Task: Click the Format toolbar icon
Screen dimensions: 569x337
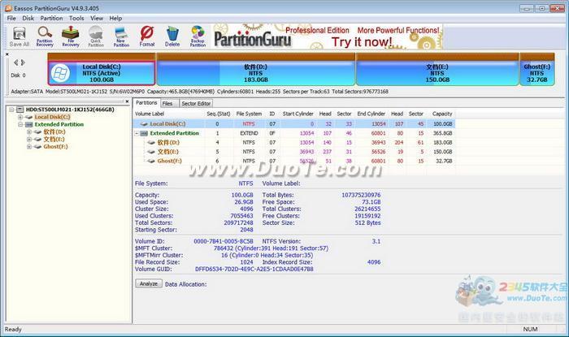Action: 147,37
